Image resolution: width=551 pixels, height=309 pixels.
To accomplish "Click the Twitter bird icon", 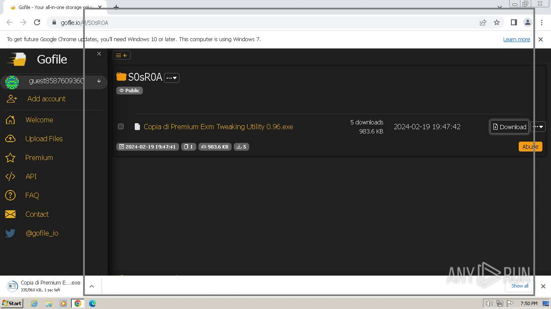I will [10, 233].
